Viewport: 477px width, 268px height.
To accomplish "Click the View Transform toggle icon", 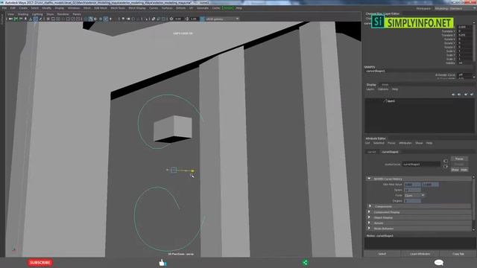I will point(202,19).
